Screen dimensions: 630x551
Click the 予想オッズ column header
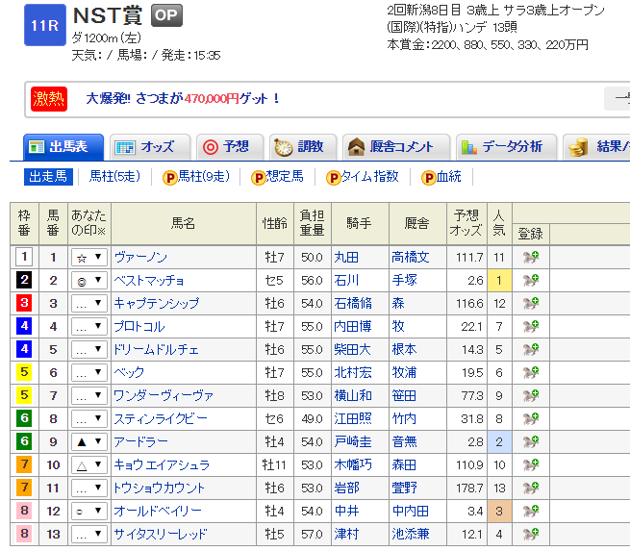(466, 223)
